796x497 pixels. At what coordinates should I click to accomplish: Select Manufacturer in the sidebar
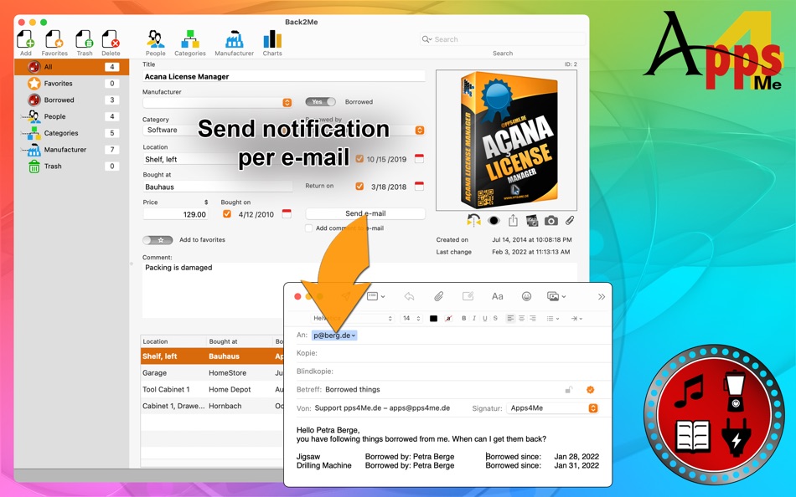(x=71, y=150)
